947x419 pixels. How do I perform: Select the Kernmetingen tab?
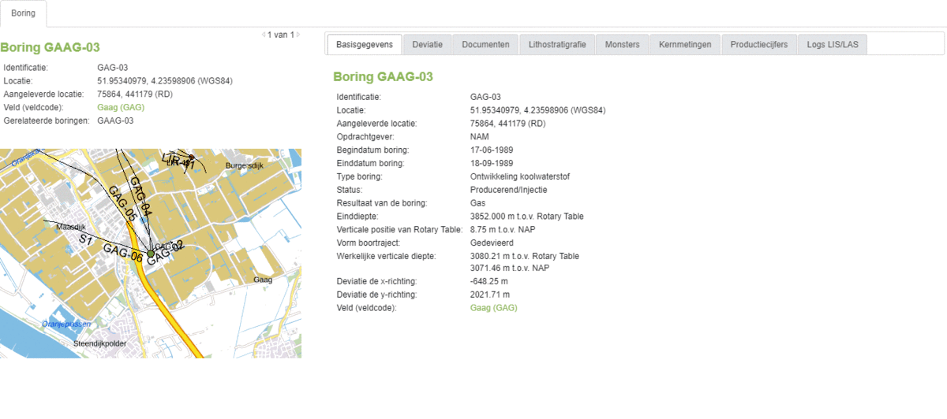685,45
